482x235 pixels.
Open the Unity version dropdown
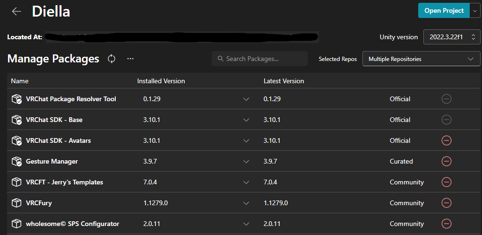[452, 37]
